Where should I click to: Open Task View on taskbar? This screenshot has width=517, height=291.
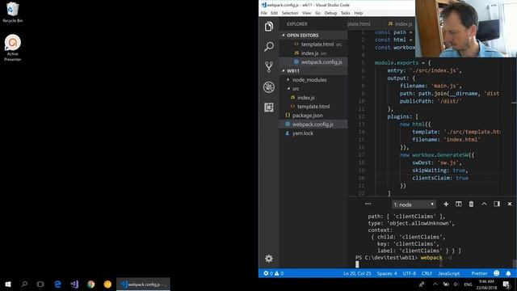pos(40,284)
